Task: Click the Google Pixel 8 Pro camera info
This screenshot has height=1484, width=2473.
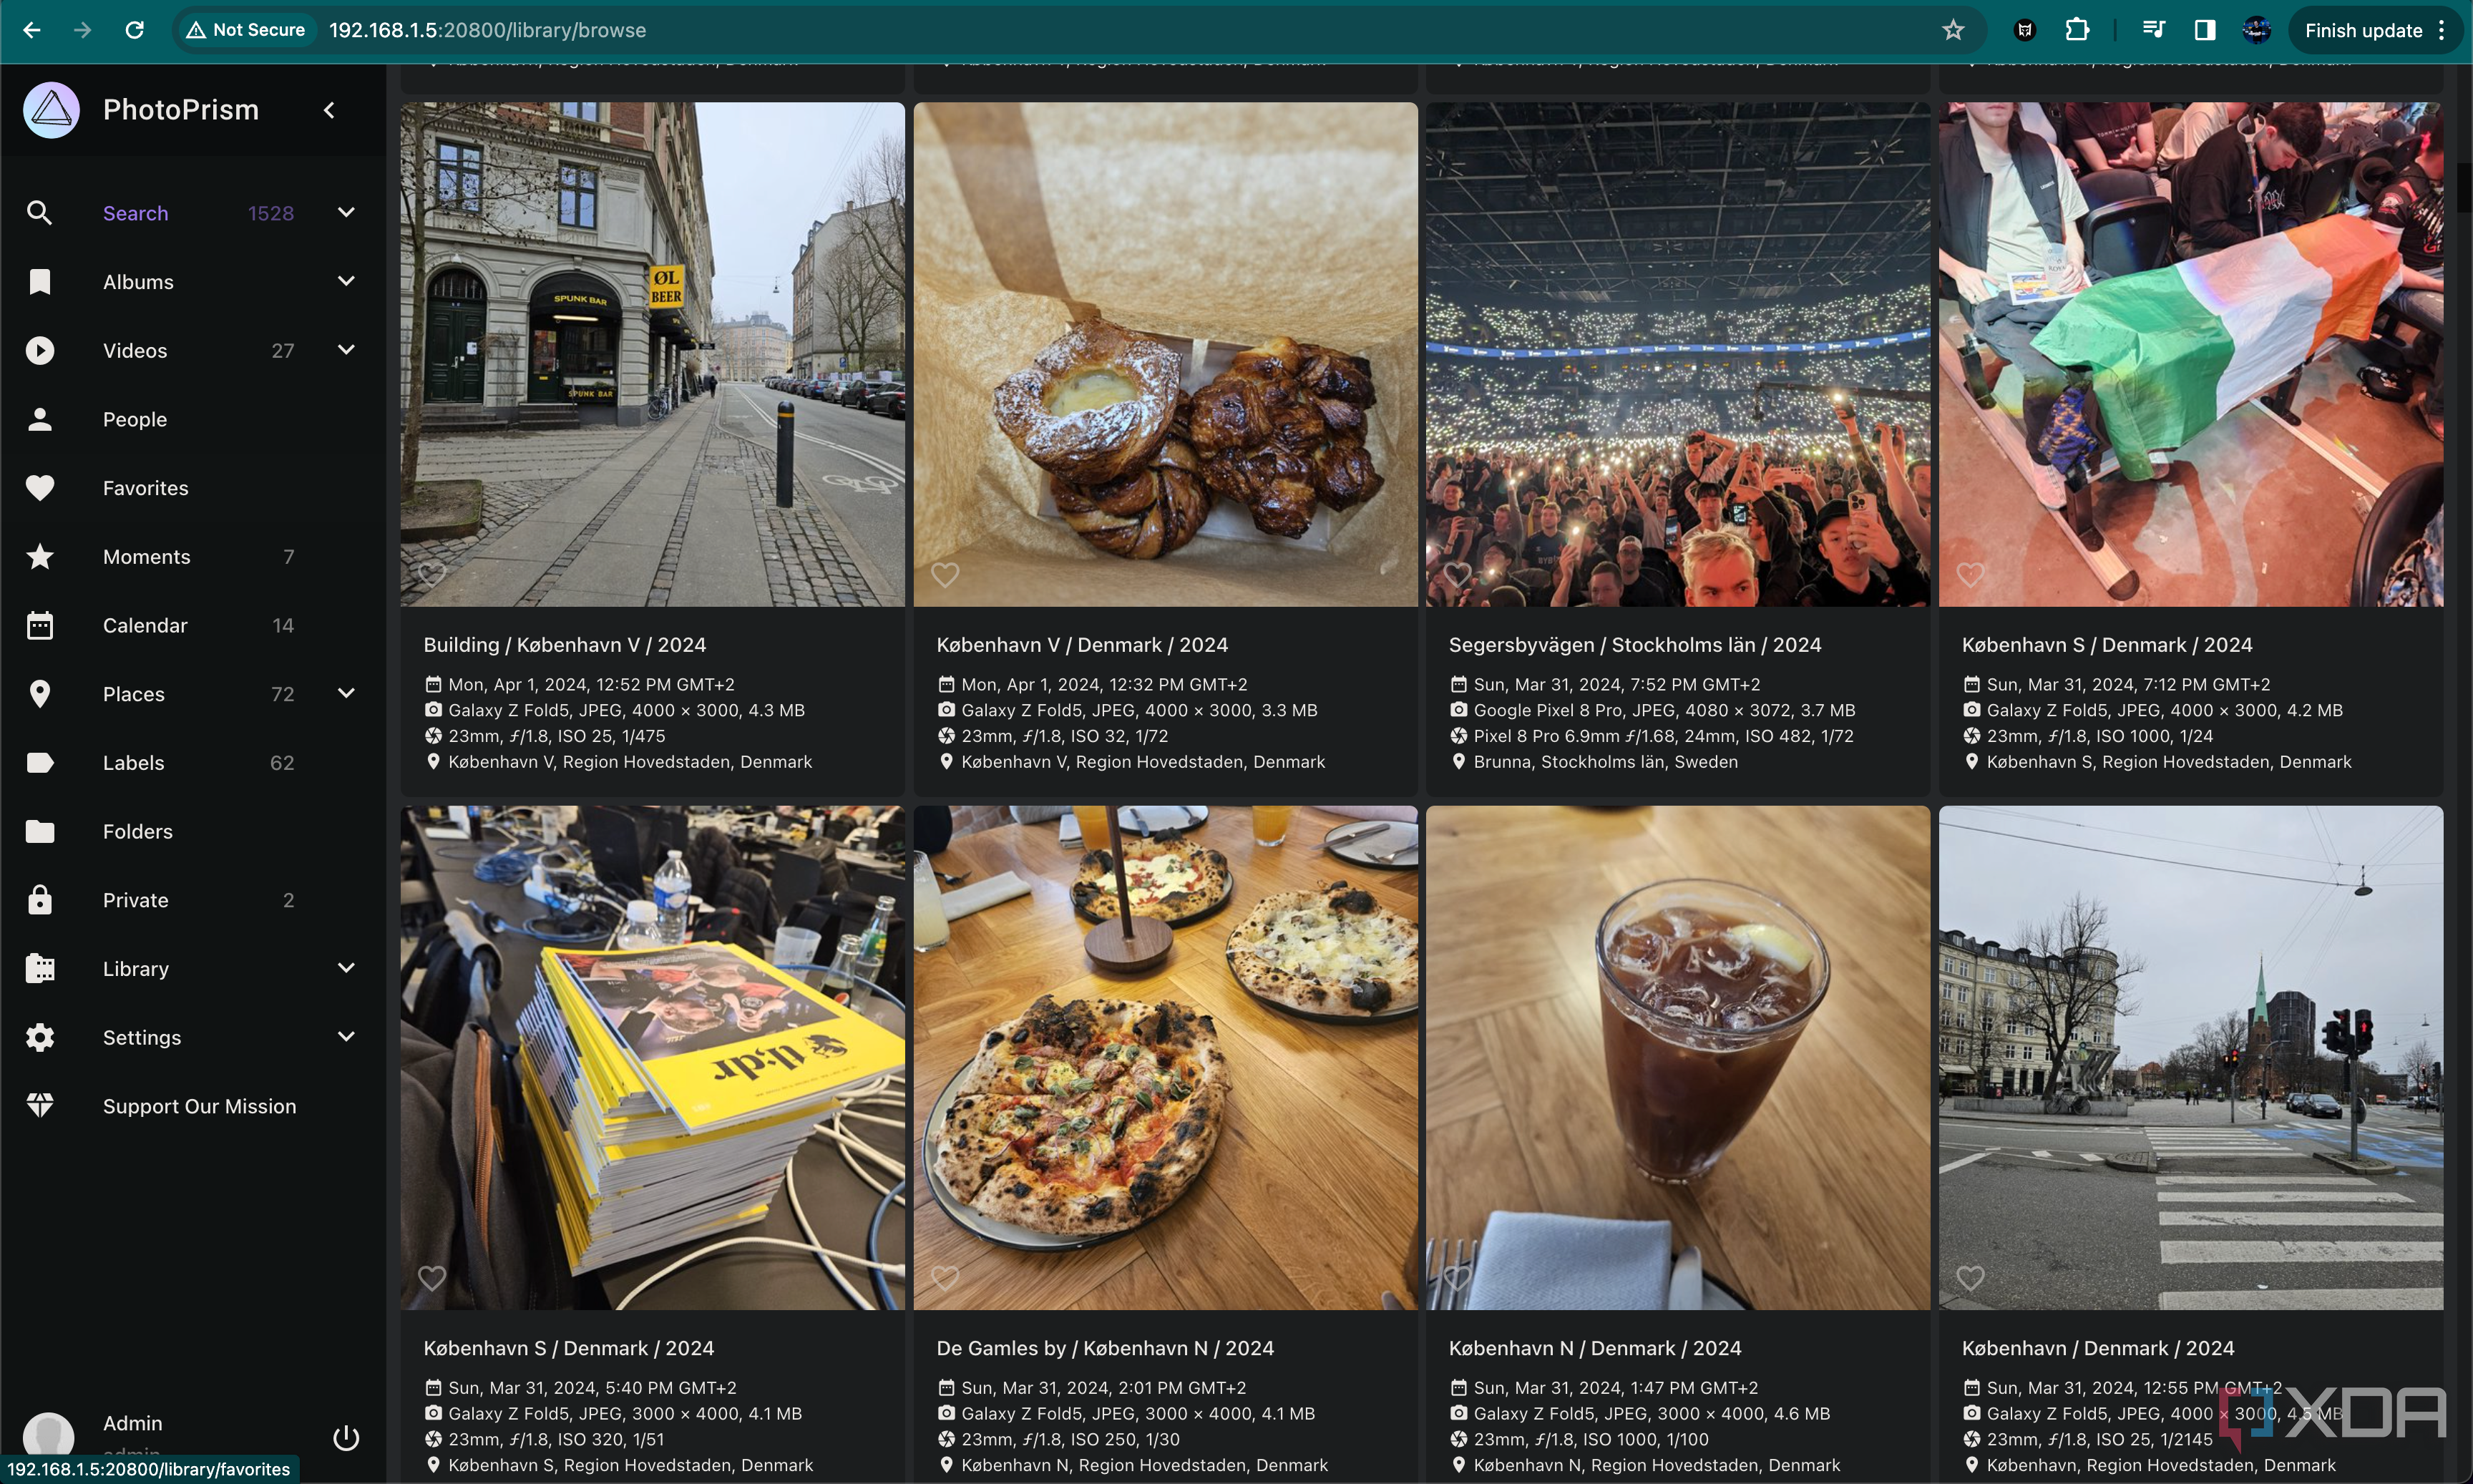Action: (x=1664, y=710)
